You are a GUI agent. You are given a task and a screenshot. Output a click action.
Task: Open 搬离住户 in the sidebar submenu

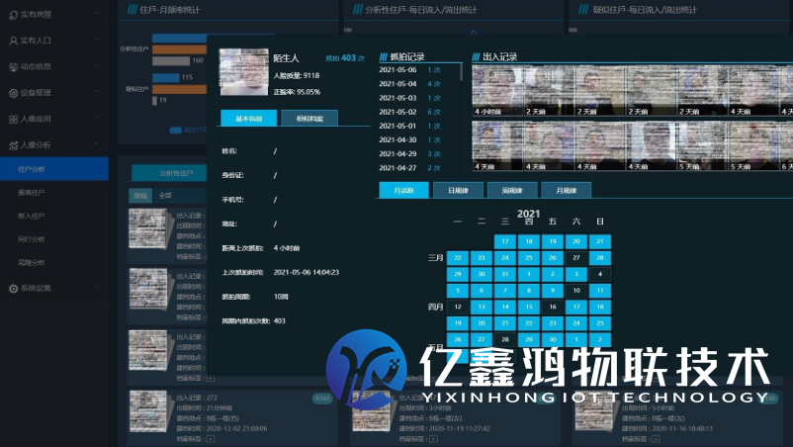pos(32,193)
